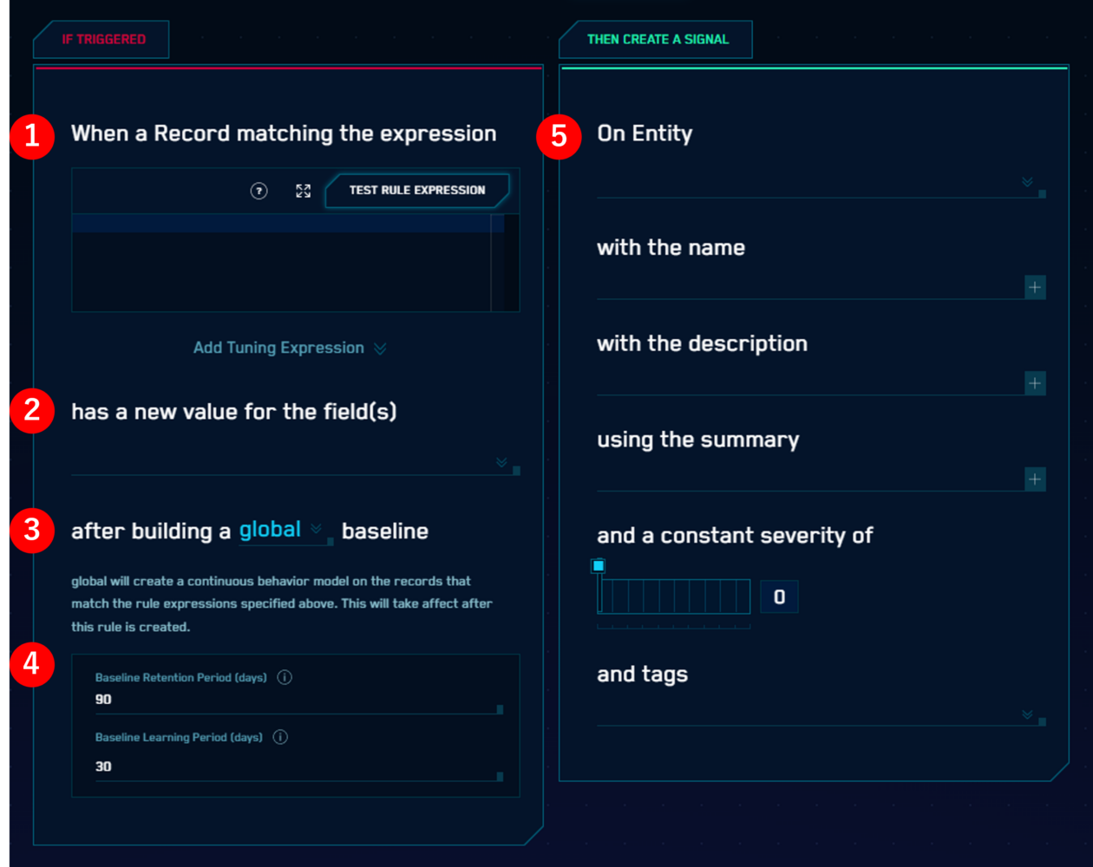
Task: Add a value for the signal description
Action: (x=1035, y=382)
